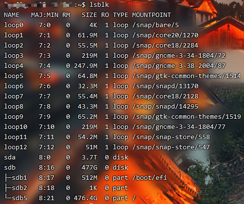Click the loop0 device name
Image resolution: width=244 pixels, height=204 pixels.
coord(14,25)
